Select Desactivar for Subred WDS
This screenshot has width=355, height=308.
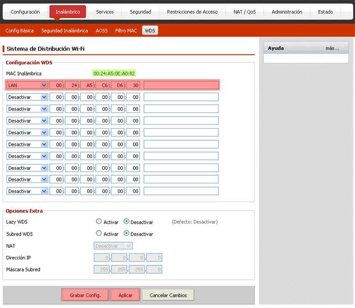[x=126, y=234]
